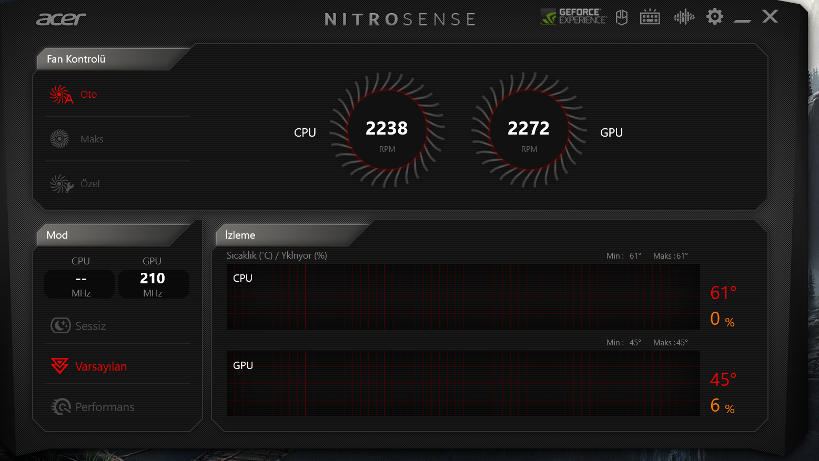Select Özel fan mode label
819x461 pixels.
[x=90, y=183]
